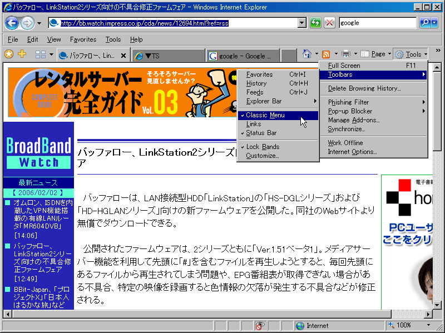Image resolution: width=445 pixels, height=333 pixels.
Task: Open the Page dropdown menu
Action: tap(376, 54)
